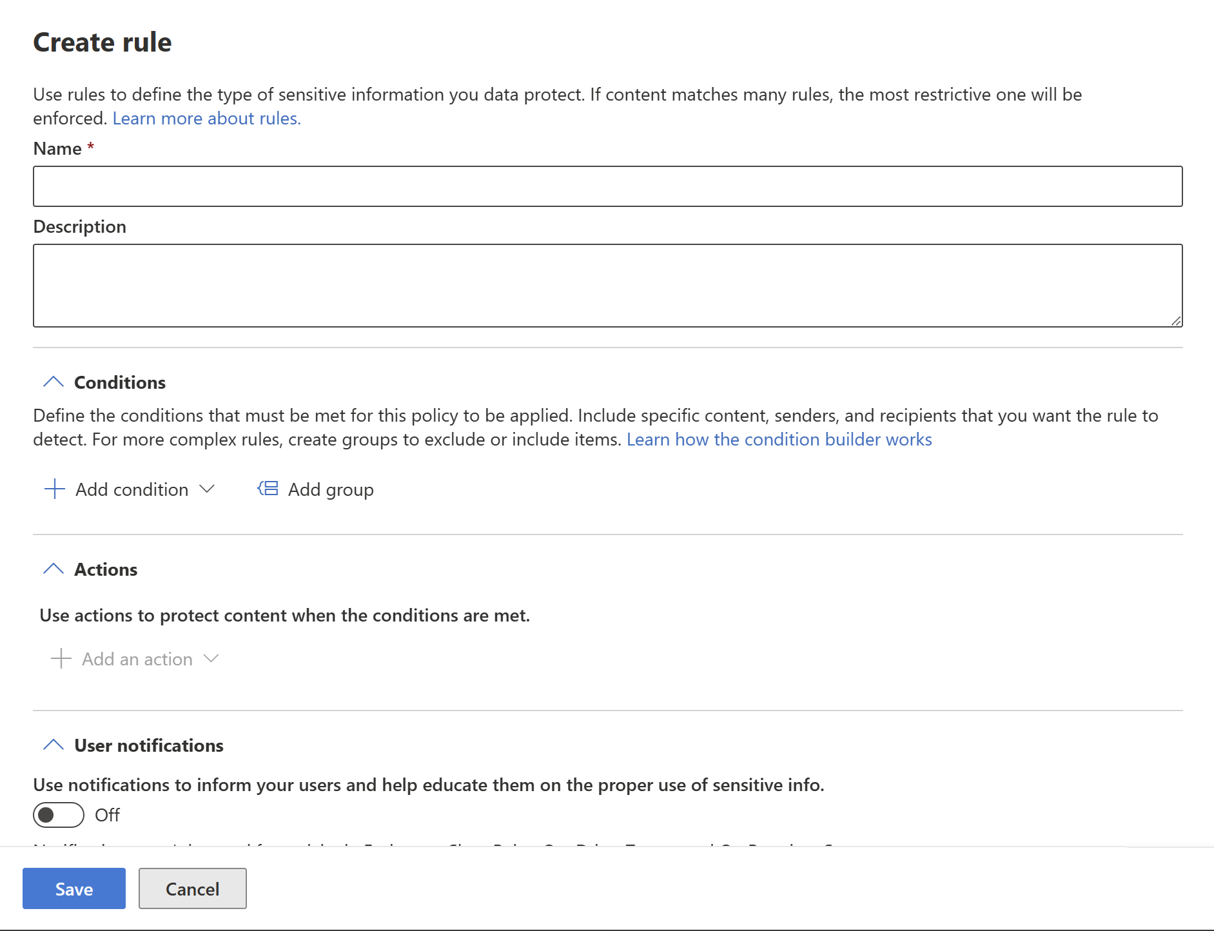
Task: Enable user notifications toggle
Action: [58, 814]
